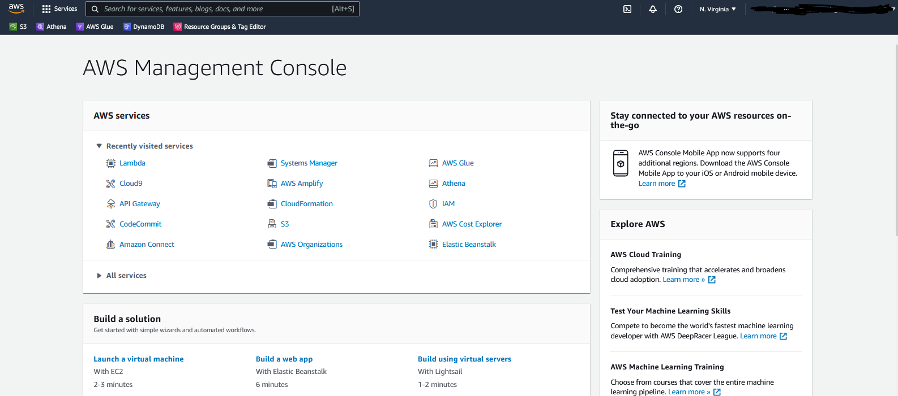Image resolution: width=898 pixels, height=396 pixels.
Task: Click Learn more for DeepRacer League
Action: (x=758, y=336)
